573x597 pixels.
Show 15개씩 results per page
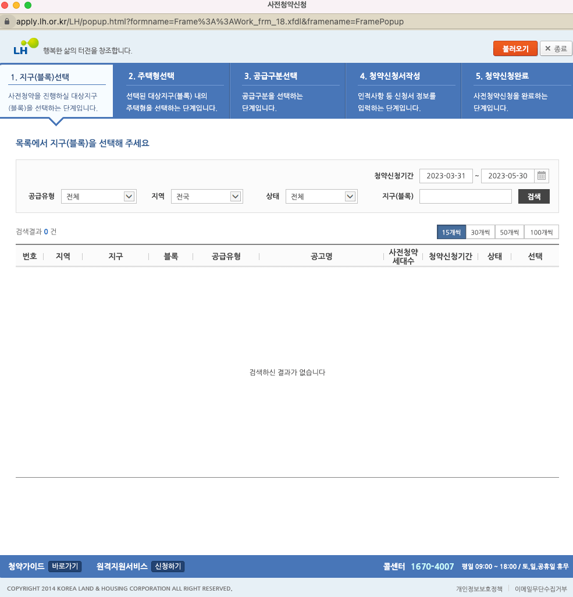[451, 232]
